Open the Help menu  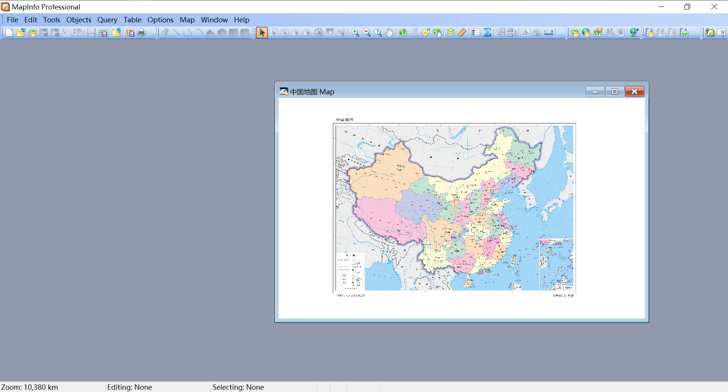[242, 20]
